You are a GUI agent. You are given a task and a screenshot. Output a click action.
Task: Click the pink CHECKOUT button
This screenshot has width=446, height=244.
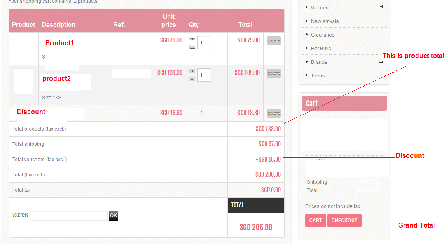344,221
